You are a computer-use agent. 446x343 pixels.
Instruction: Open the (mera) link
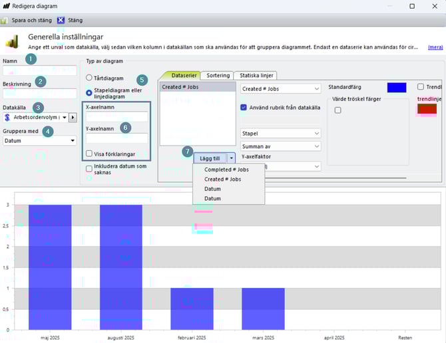[x=435, y=47]
